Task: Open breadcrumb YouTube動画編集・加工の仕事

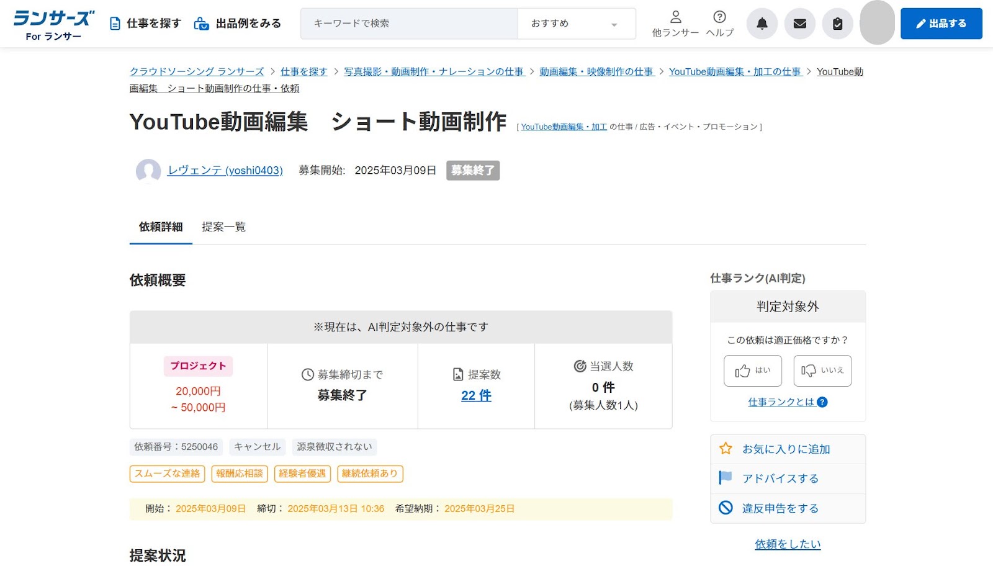Action: [x=735, y=72]
